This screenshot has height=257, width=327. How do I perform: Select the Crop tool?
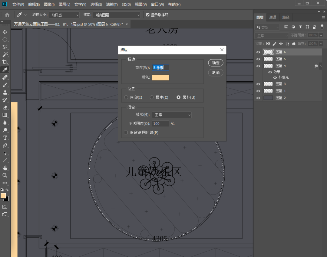(5, 62)
